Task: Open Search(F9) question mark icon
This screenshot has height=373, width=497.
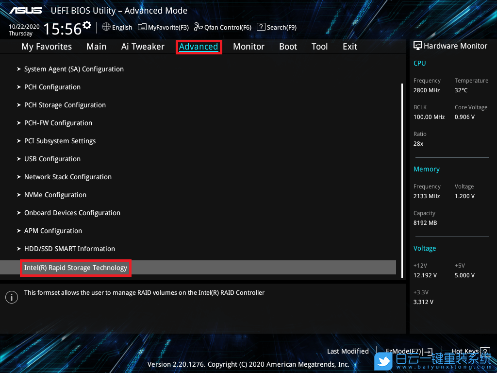Action: 261,27
